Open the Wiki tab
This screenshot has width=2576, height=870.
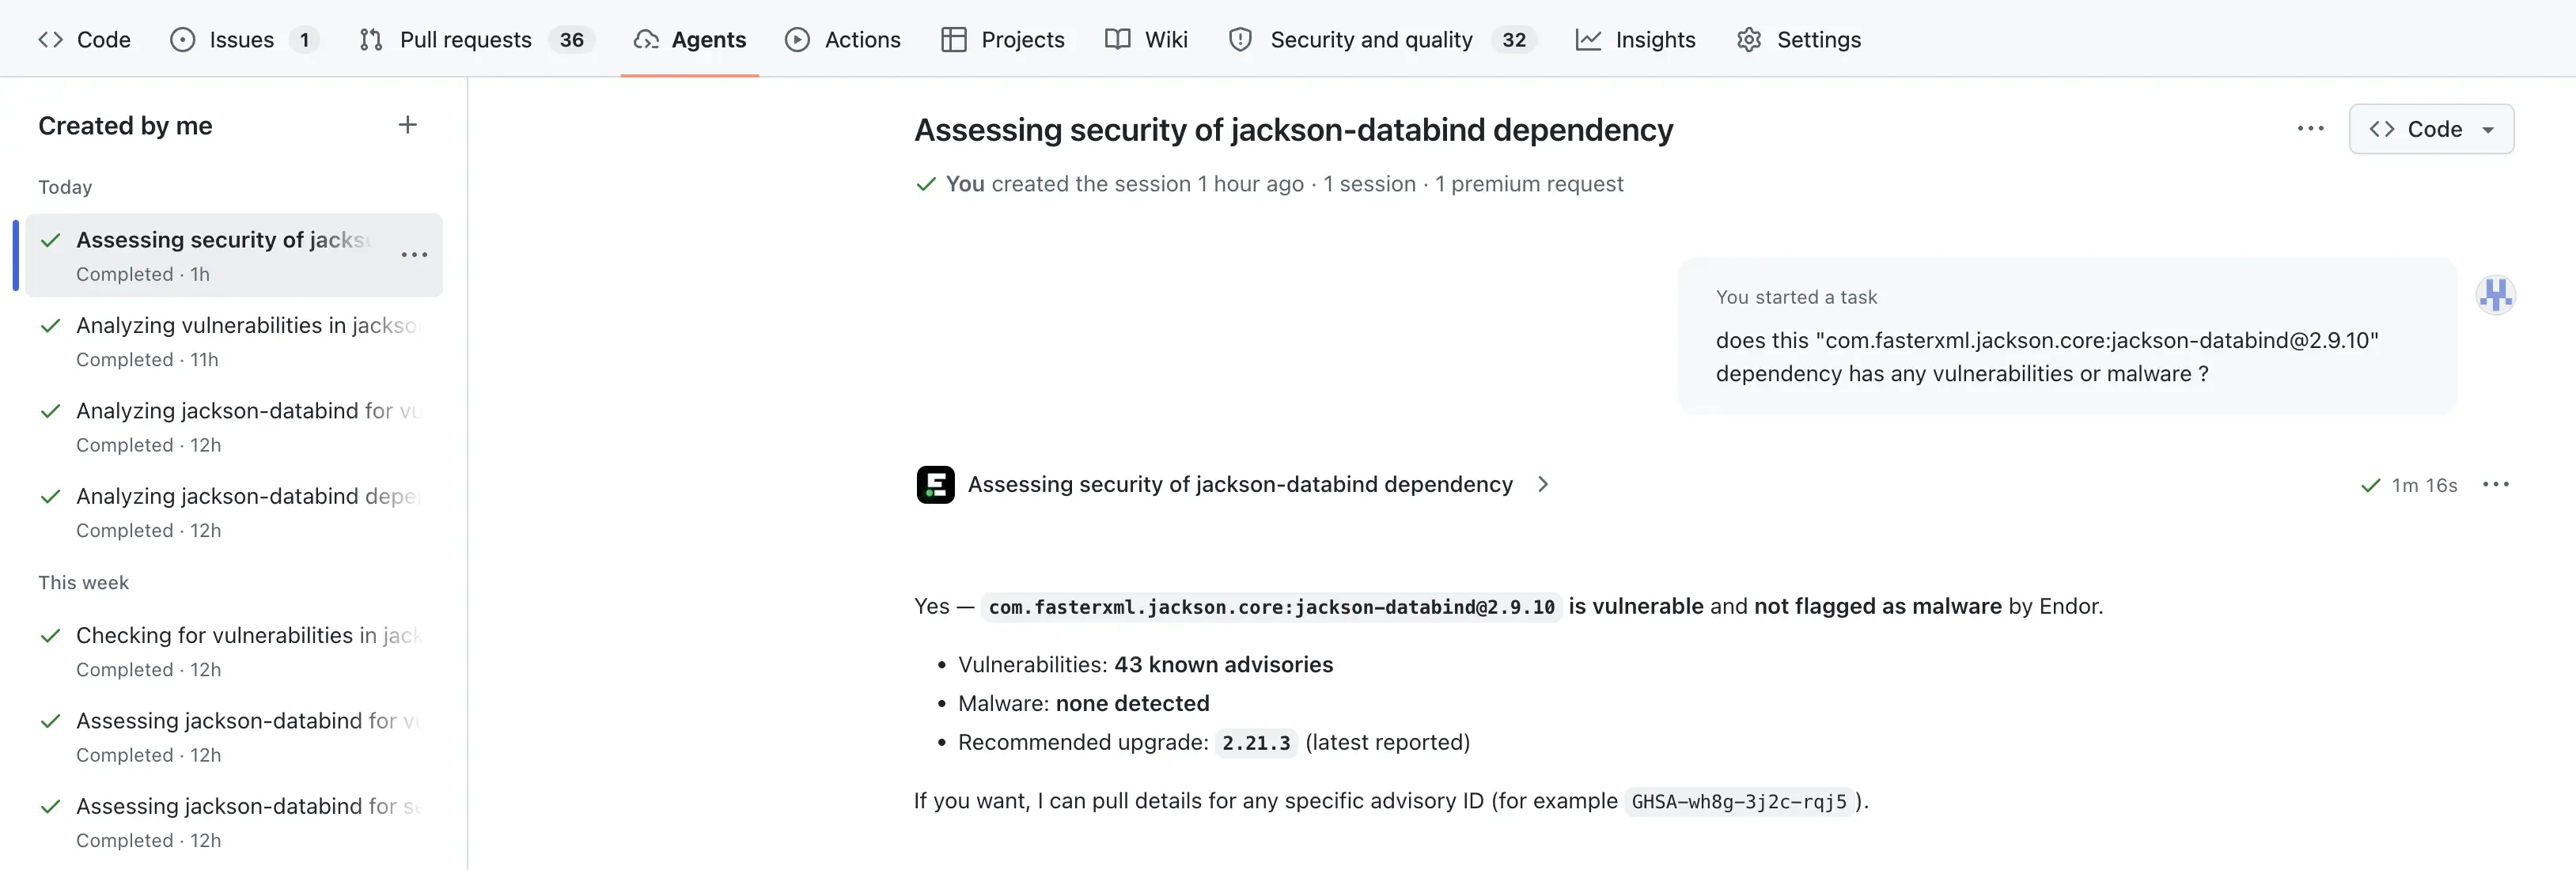(x=1146, y=39)
